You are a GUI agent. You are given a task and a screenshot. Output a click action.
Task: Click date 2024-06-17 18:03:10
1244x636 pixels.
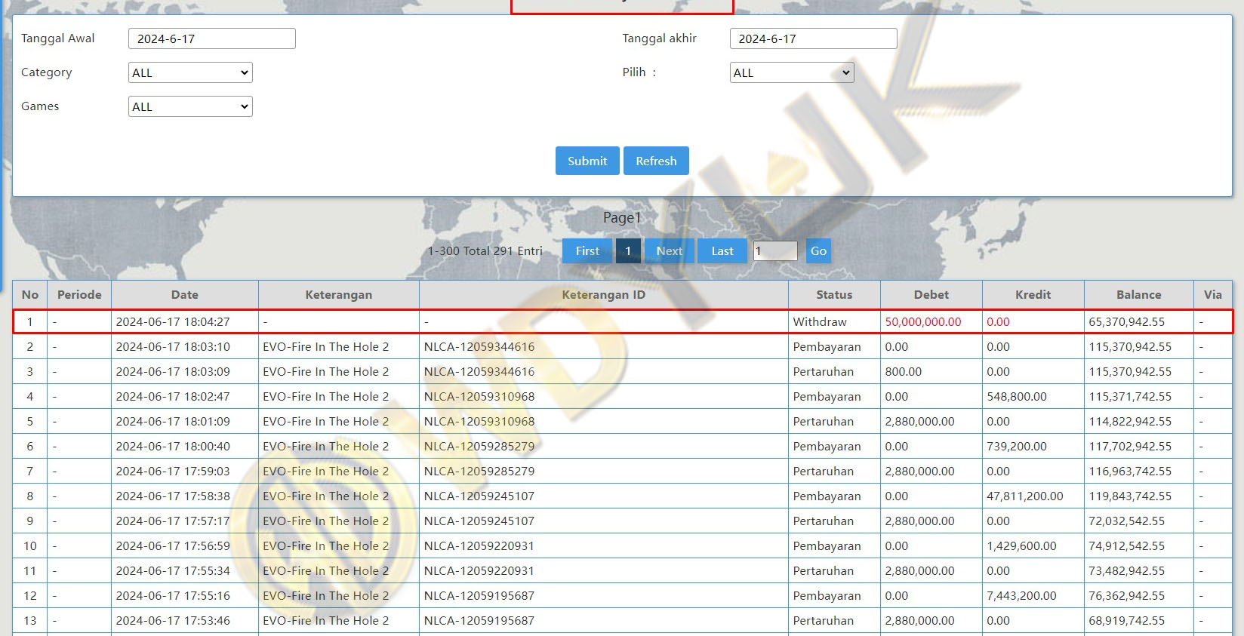pyautogui.click(x=173, y=346)
